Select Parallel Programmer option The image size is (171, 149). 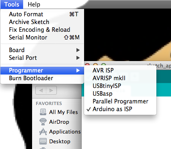(120, 101)
